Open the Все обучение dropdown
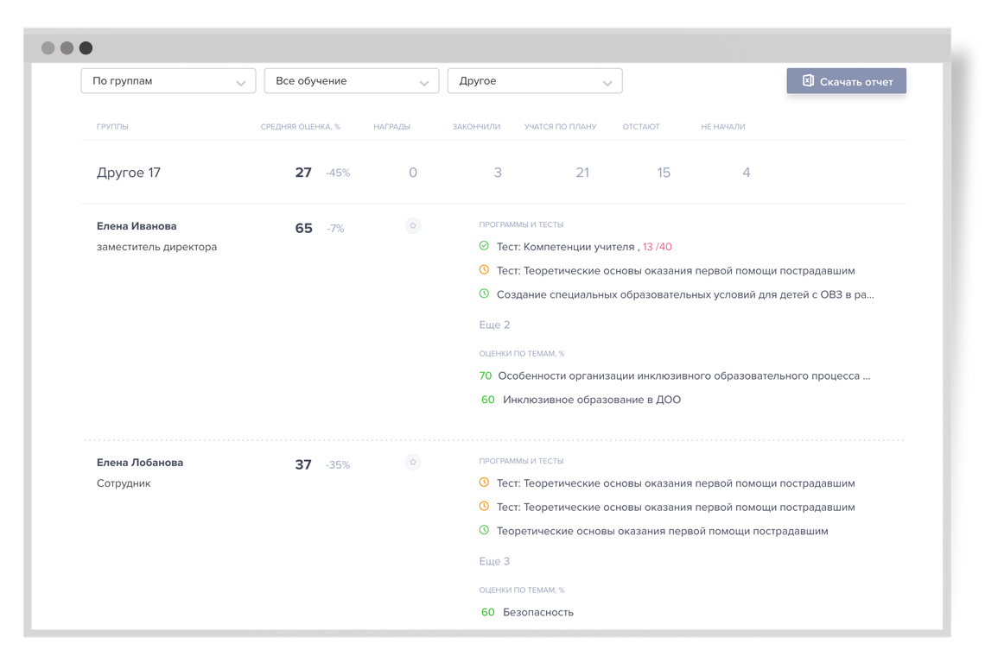985x656 pixels. (x=352, y=81)
